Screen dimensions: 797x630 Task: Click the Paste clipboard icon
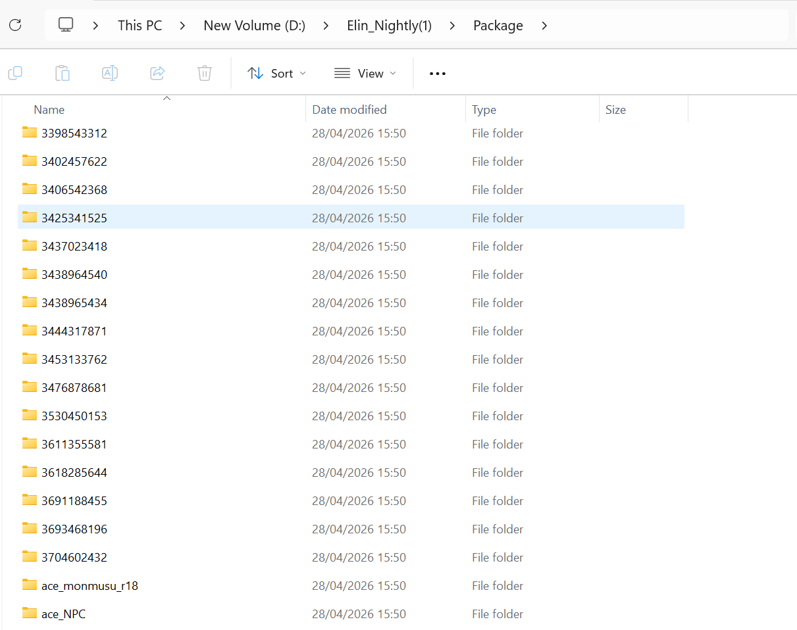pyautogui.click(x=63, y=73)
